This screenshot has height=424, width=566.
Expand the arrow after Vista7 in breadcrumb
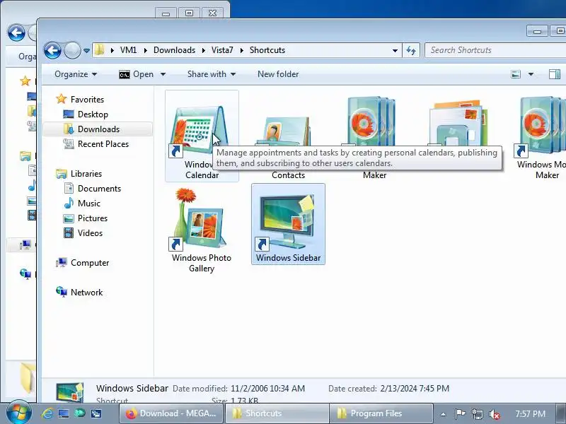click(x=241, y=50)
